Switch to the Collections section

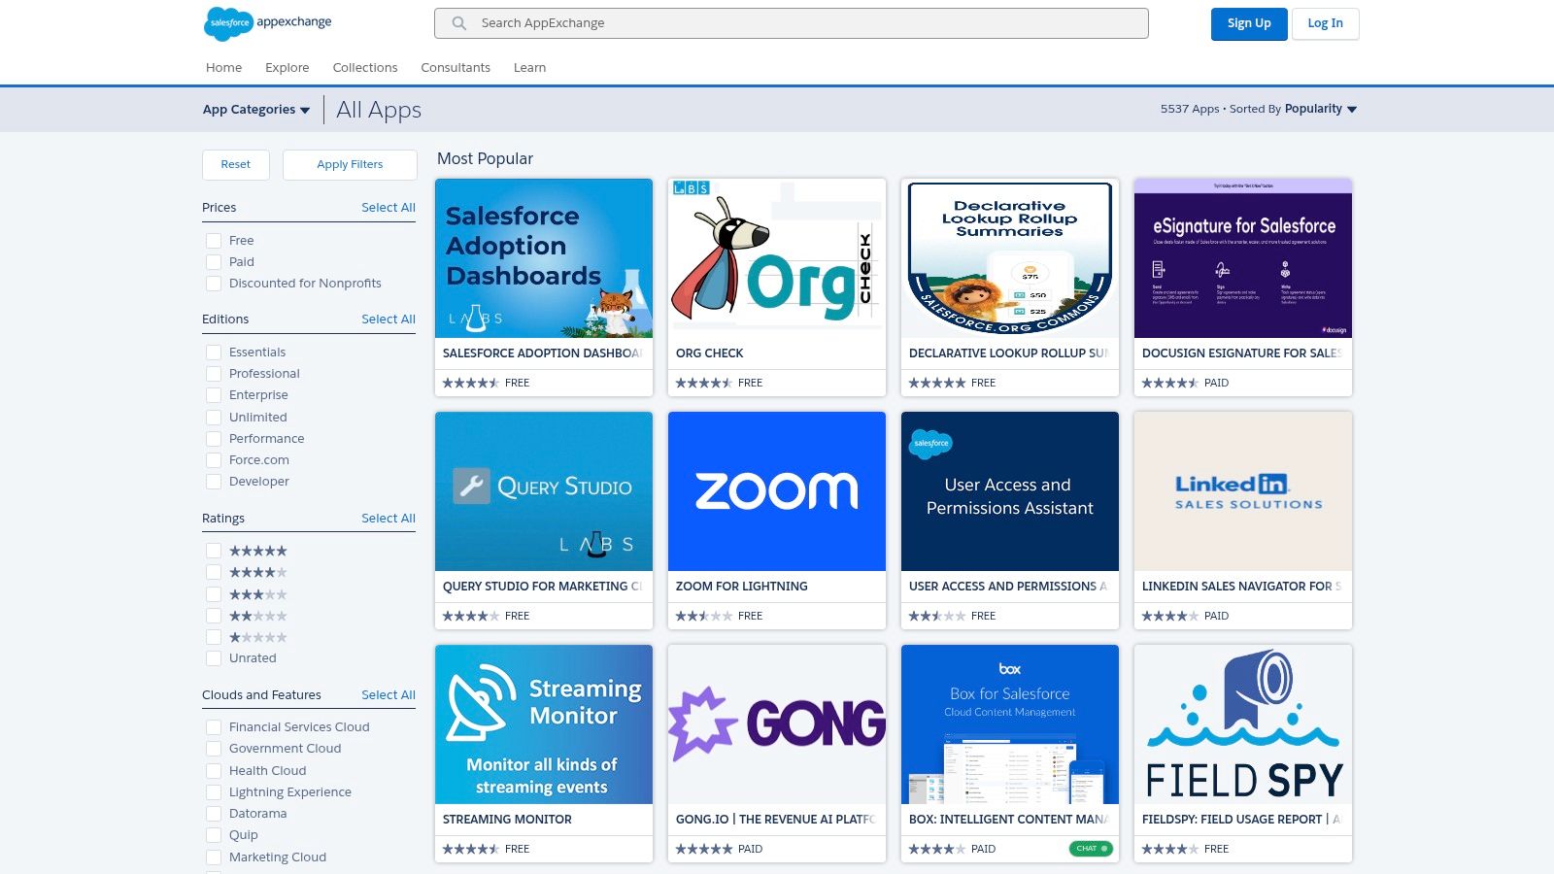tap(365, 67)
